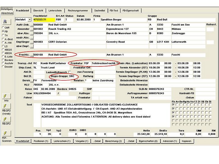This screenshot has height=164, width=219.
Task: Click the Info lightning icon
Action: (6, 96)
